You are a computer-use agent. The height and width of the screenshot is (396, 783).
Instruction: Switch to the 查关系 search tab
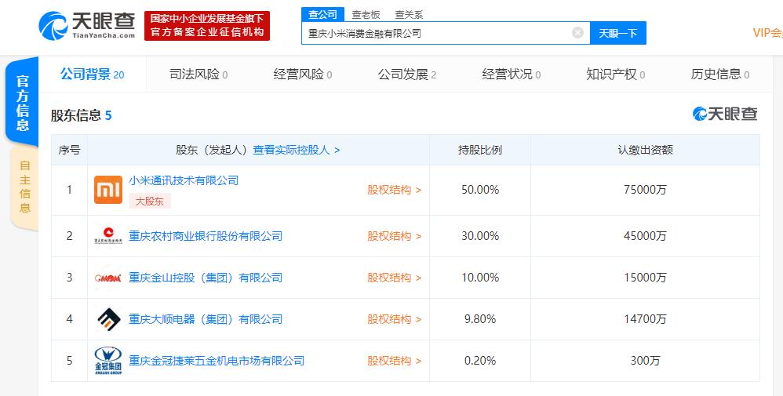click(409, 14)
